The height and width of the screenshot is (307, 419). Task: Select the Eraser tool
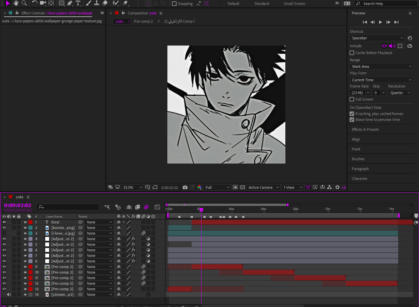pos(105,3)
